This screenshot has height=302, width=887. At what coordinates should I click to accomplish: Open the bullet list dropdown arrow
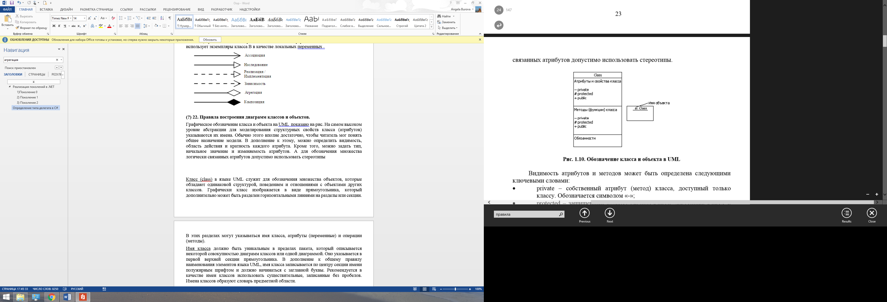click(x=125, y=18)
